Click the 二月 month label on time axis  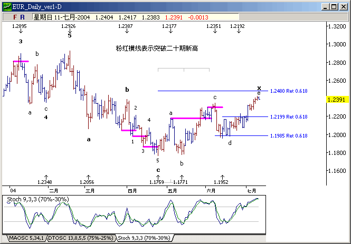[x=54, y=191]
